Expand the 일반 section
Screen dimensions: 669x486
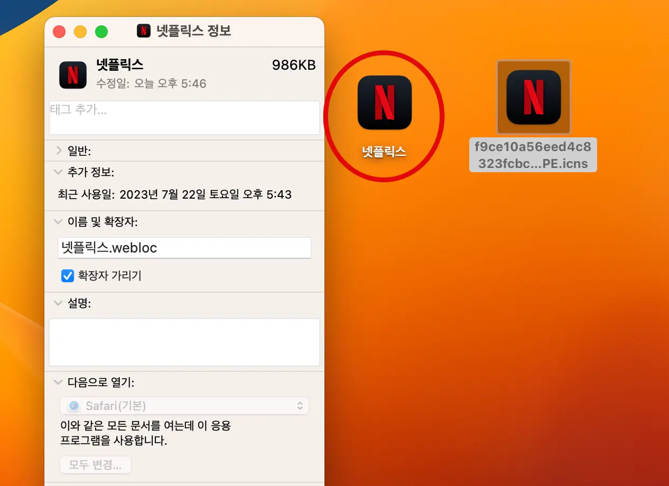[59, 151]
